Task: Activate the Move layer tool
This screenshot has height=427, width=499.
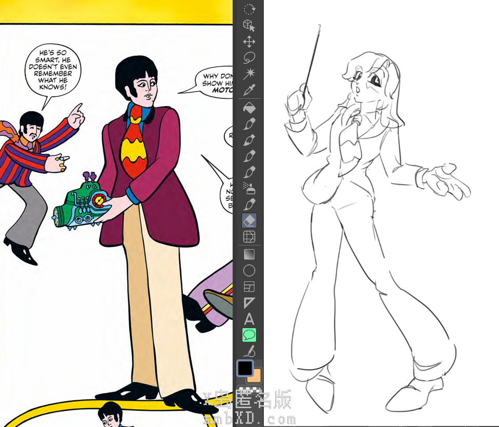Action: pyautogui.click(x=249, y=42)
